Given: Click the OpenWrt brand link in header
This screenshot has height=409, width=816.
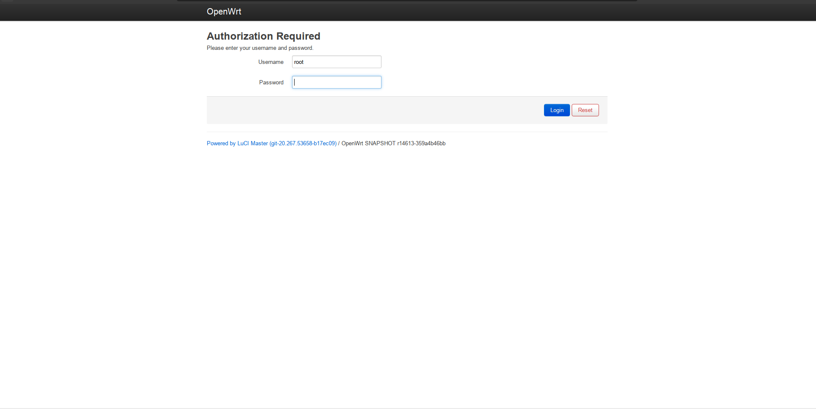Looking at the screenshot, I should (224, 12).
